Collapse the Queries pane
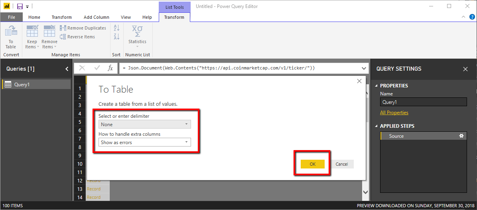Image resolution: width=477 pixels, height=210 pixels. coord(67,69)
